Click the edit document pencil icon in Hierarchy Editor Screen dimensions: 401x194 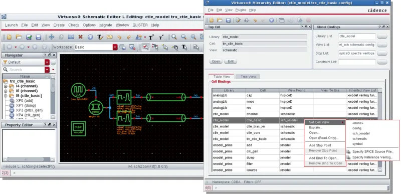click(x=238, y=20)
